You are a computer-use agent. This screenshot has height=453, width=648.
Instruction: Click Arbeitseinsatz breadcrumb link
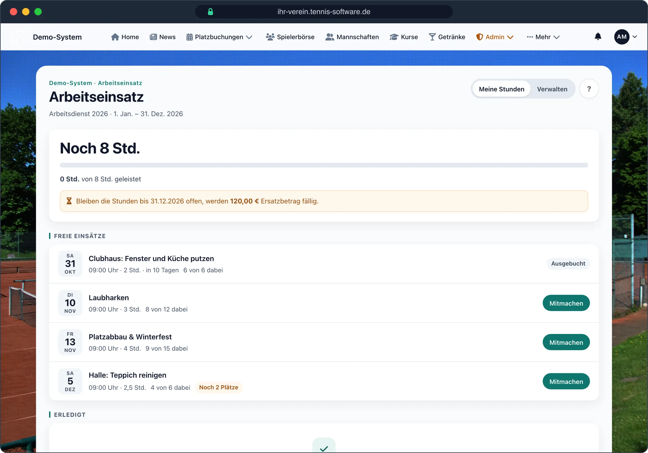[120, 83]
